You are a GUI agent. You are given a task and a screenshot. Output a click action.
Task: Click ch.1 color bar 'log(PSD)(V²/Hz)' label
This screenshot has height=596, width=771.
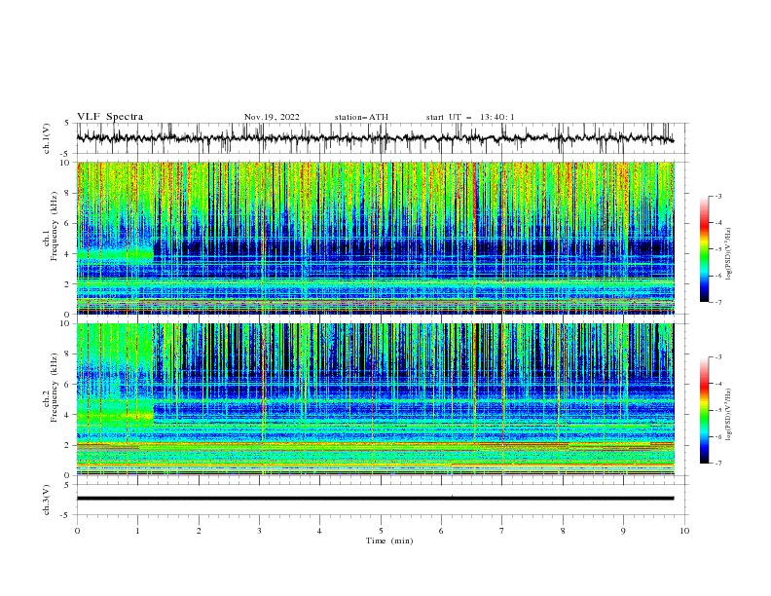730,254
